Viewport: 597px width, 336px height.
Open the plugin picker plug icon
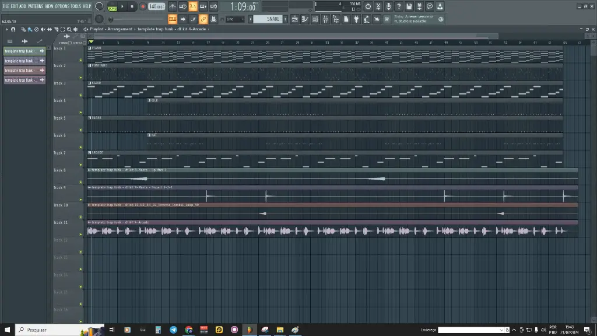pyautogui.click(x=356, y=19)
